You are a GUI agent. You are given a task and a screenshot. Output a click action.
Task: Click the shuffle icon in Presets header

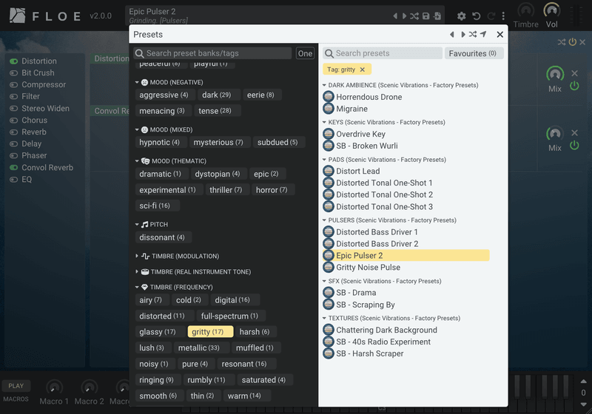click(473, 34)
